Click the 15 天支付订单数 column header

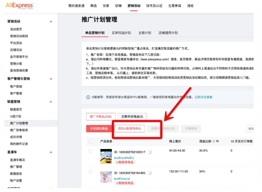coord(242,141)
